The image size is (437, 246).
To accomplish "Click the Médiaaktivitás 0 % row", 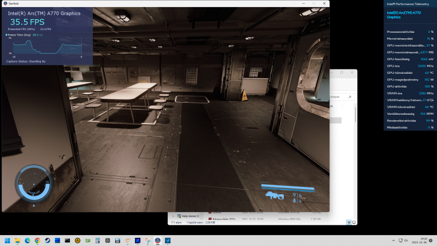I will (x=410, y=127).
